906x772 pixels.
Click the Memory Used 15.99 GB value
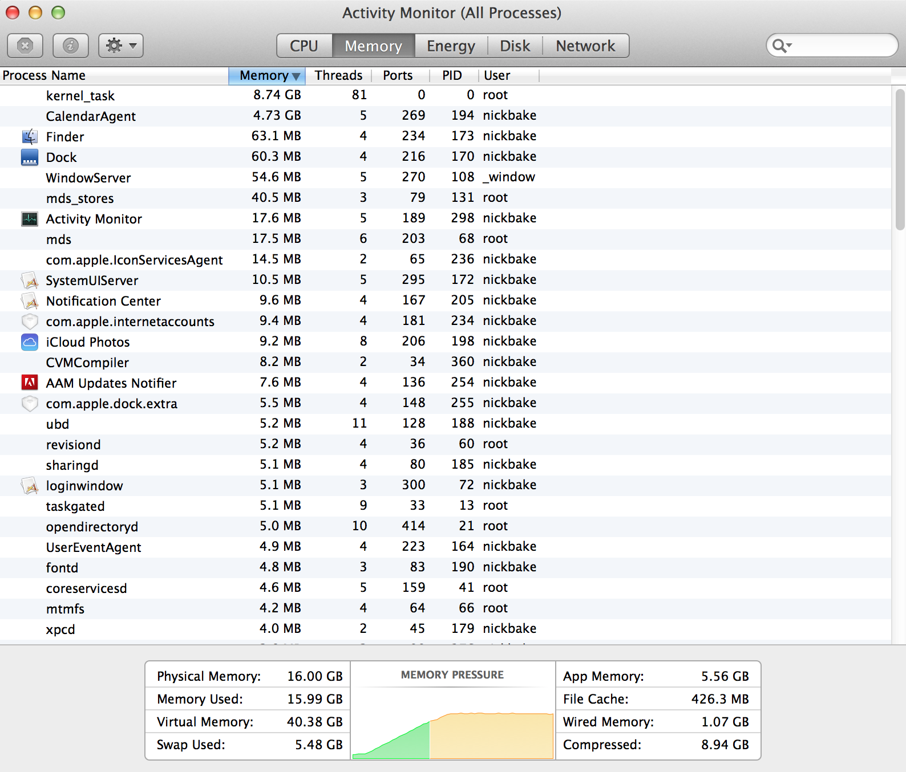tap(315, 699)
